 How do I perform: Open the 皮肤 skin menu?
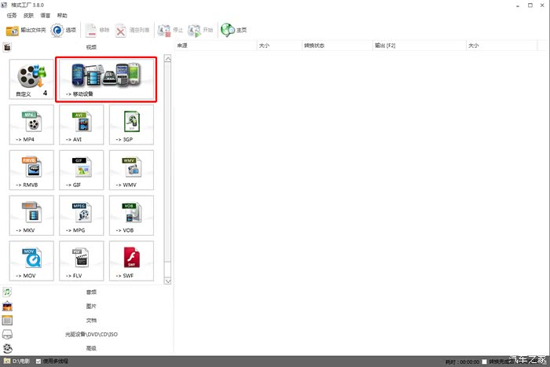29,16
